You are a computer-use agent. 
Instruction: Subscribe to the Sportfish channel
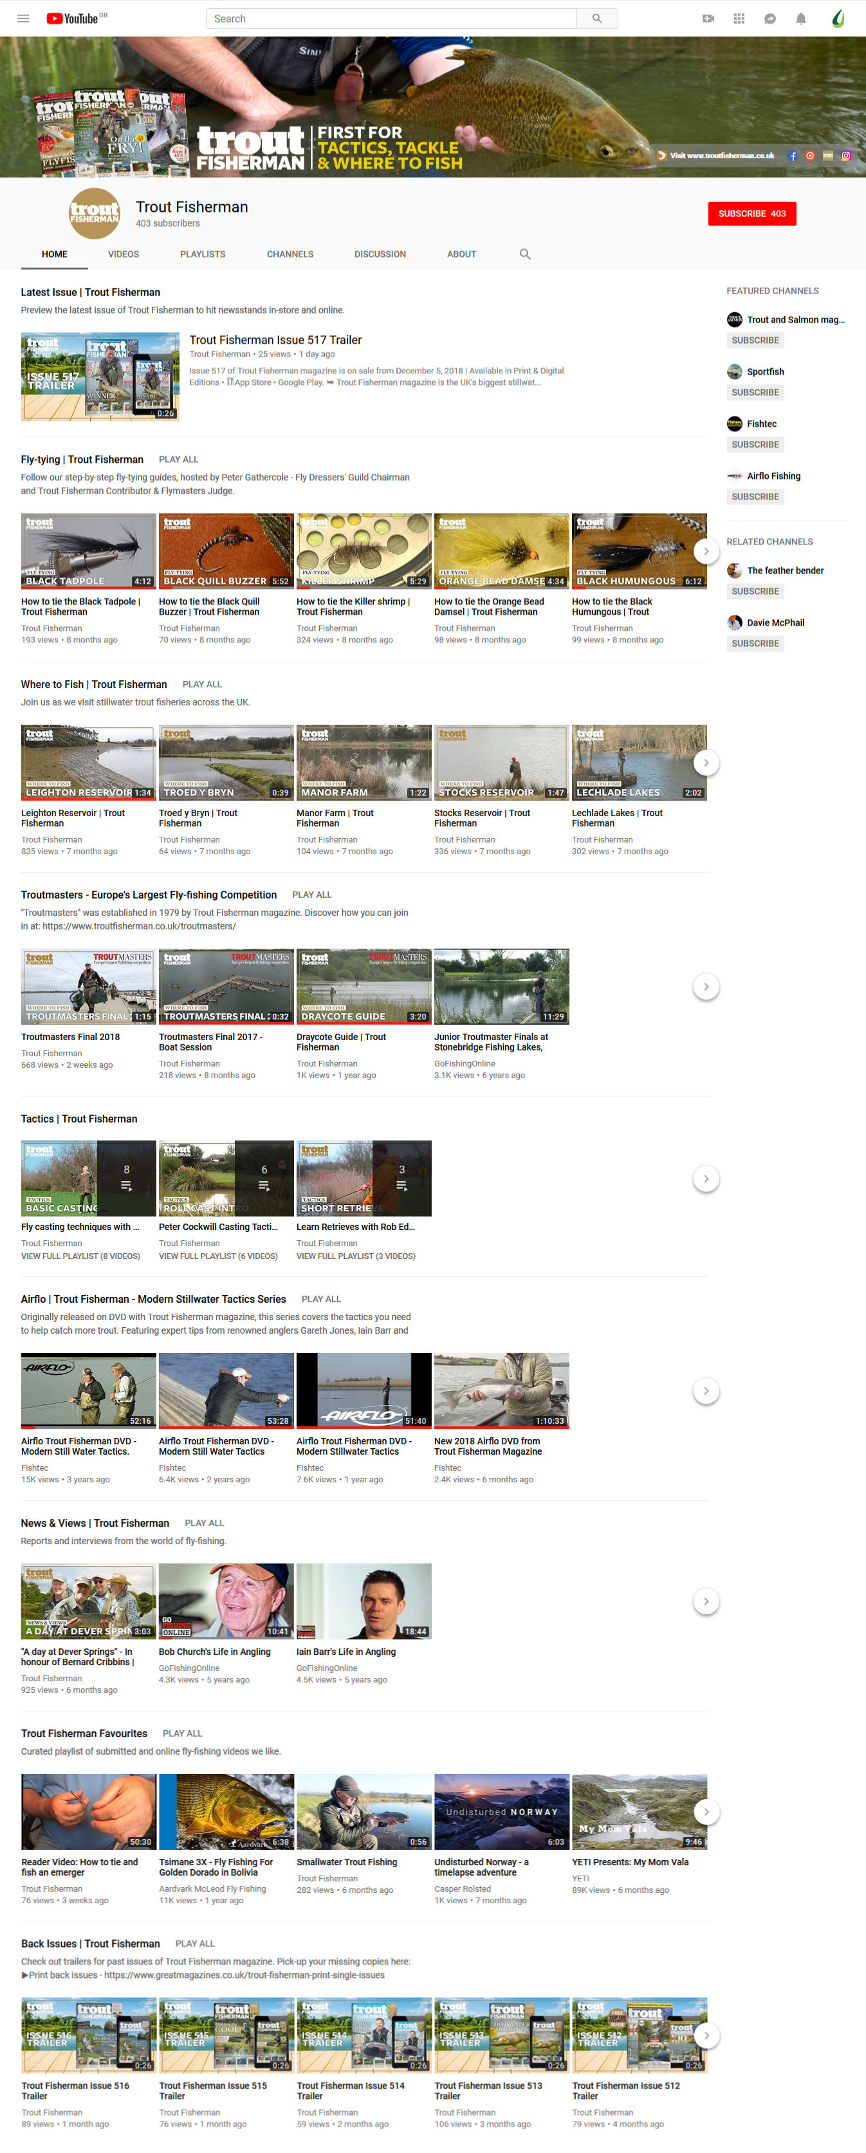[x=755, y=392]
